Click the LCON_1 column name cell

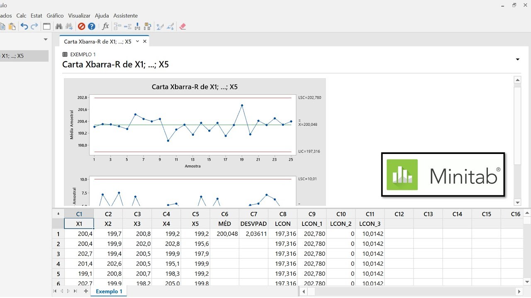pyautogui.click(x=312, y=223)
